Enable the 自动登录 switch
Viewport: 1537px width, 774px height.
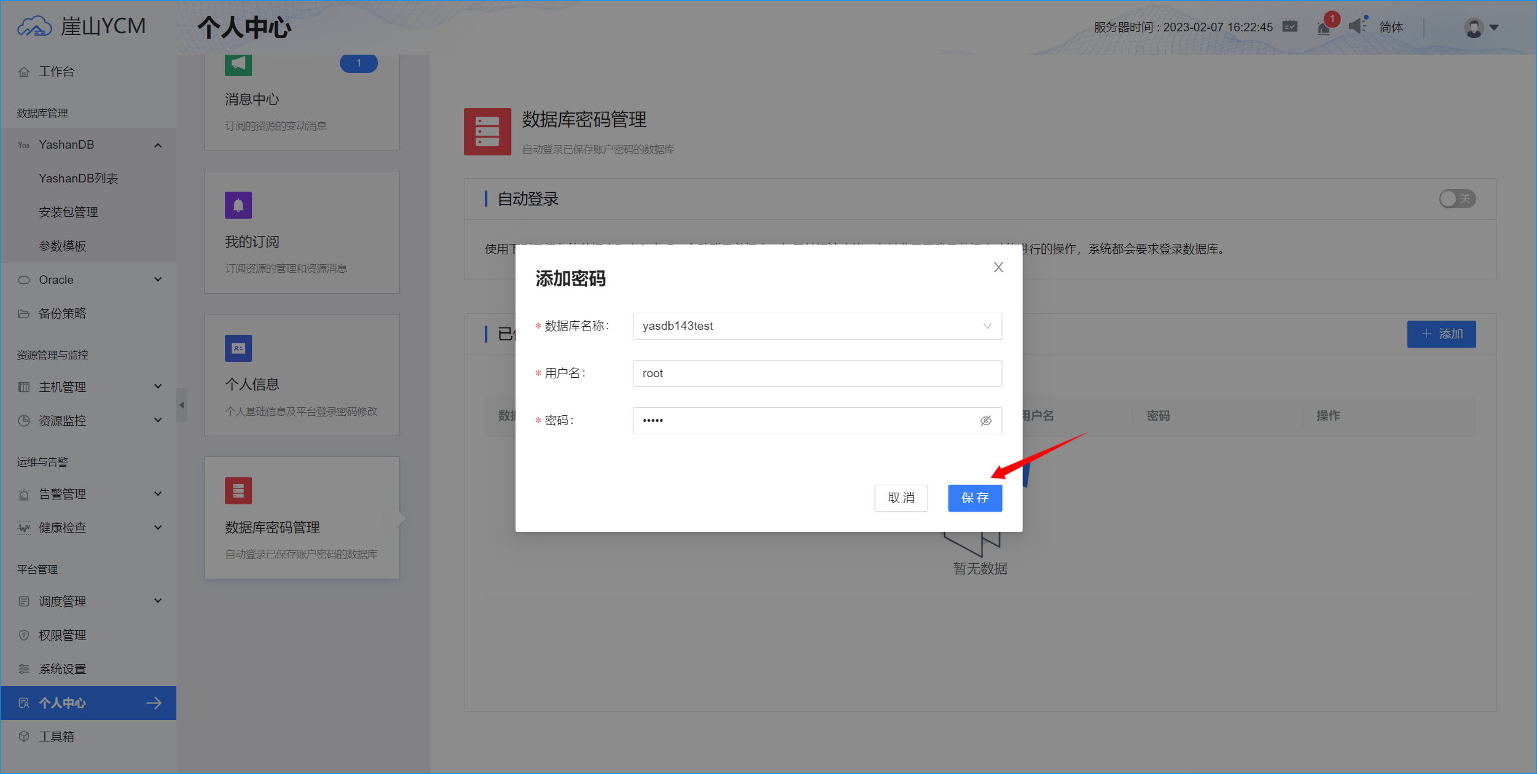[1457, 198]
